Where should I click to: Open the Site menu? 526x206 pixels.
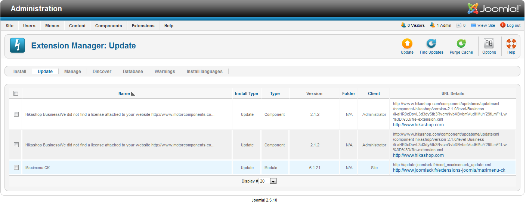10,26
